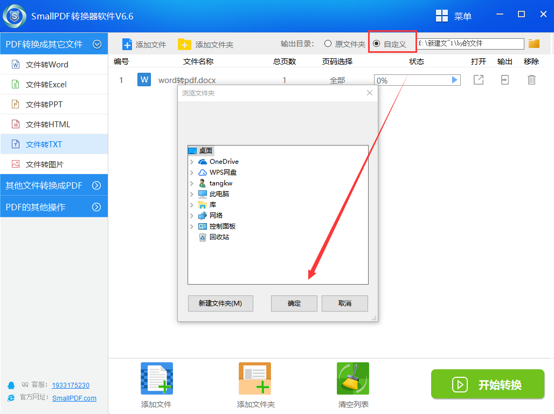
Task: Click 全部 page selection for row 1
Action: click(x=337, y=80)
